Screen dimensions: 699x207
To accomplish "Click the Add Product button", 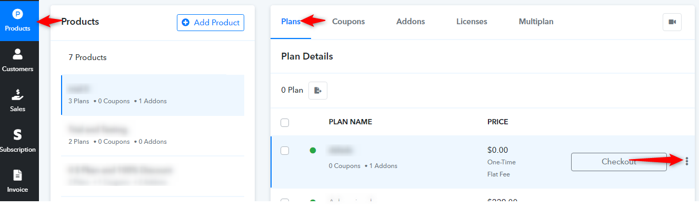I will [211, 23].
